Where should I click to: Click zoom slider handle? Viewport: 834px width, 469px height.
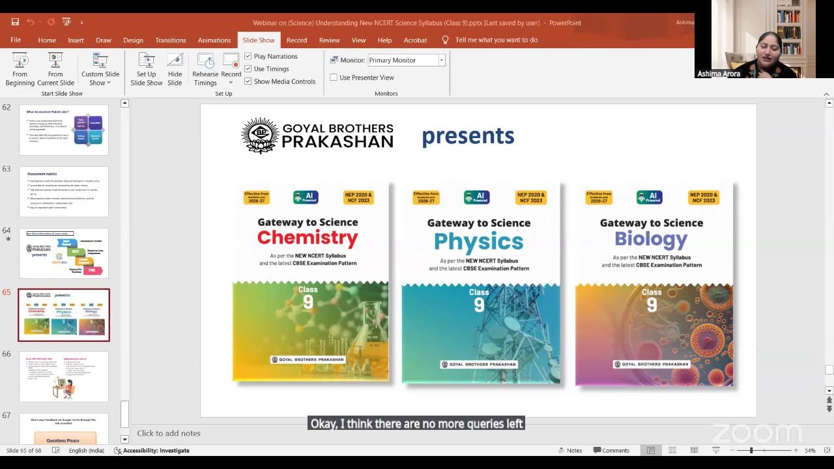(751, 451)
